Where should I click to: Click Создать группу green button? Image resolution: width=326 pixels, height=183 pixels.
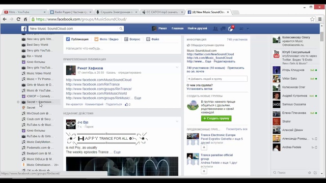(216, 118)
